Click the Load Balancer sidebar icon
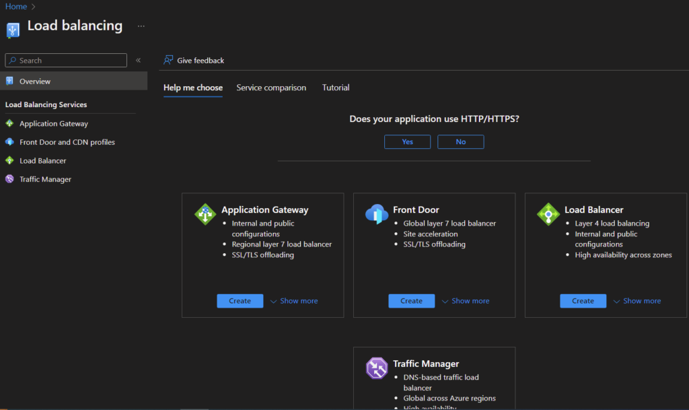This screenshot has height=410, width=689. click(9, 160)
